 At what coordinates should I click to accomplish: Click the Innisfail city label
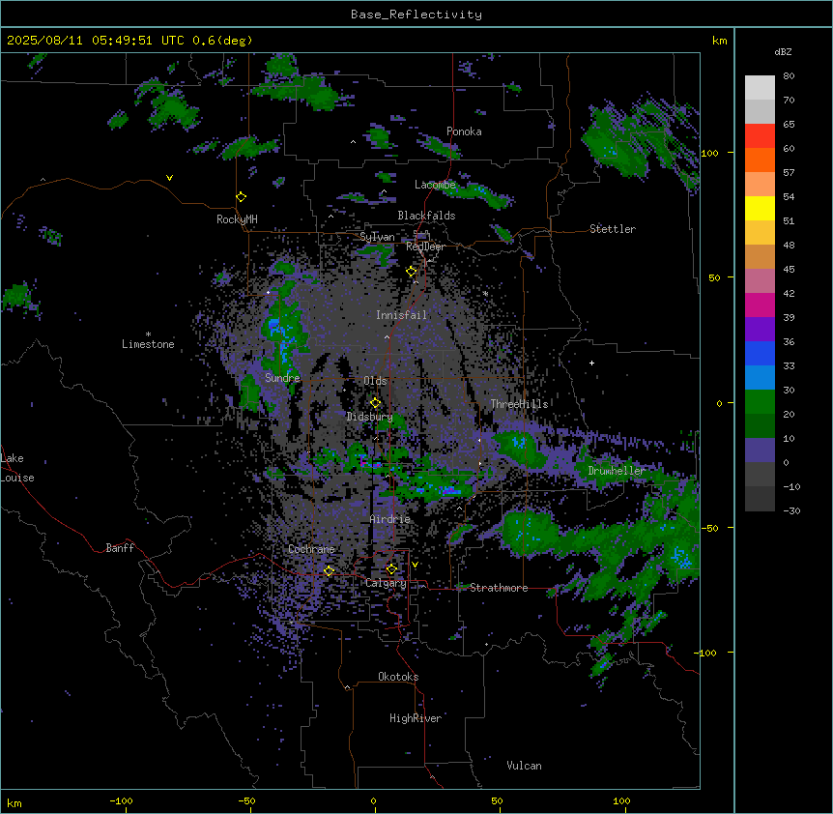402,315
